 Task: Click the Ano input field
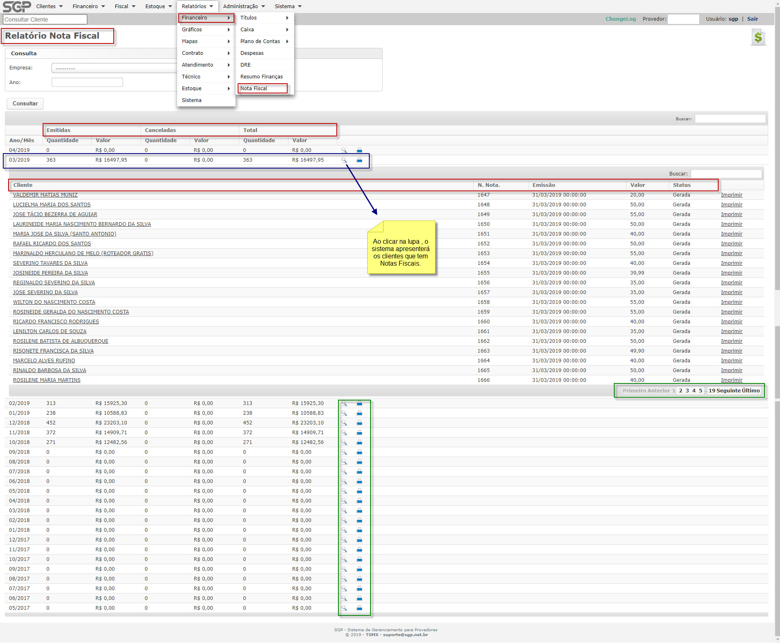click(x=87, y=82)
